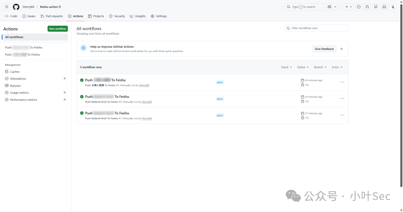Focus the Filter workflow runs field

[x=317, y=28]
